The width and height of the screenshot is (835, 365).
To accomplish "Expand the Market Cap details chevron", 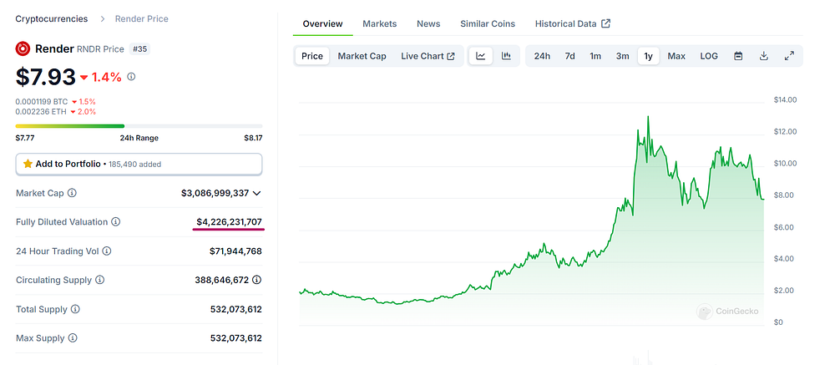I will click(256, 193).
